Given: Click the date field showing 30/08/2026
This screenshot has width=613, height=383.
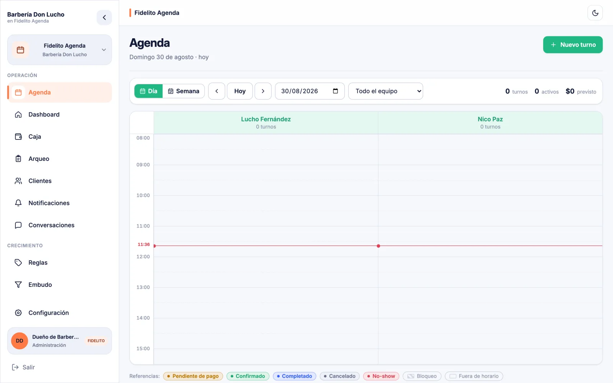Looking at the screenshot, I should tap(310, 91).
